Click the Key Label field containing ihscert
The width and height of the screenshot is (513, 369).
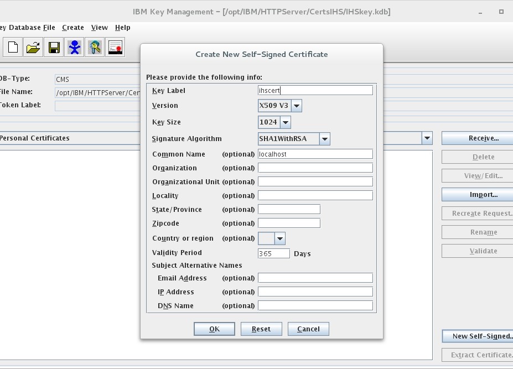point(315,90)
